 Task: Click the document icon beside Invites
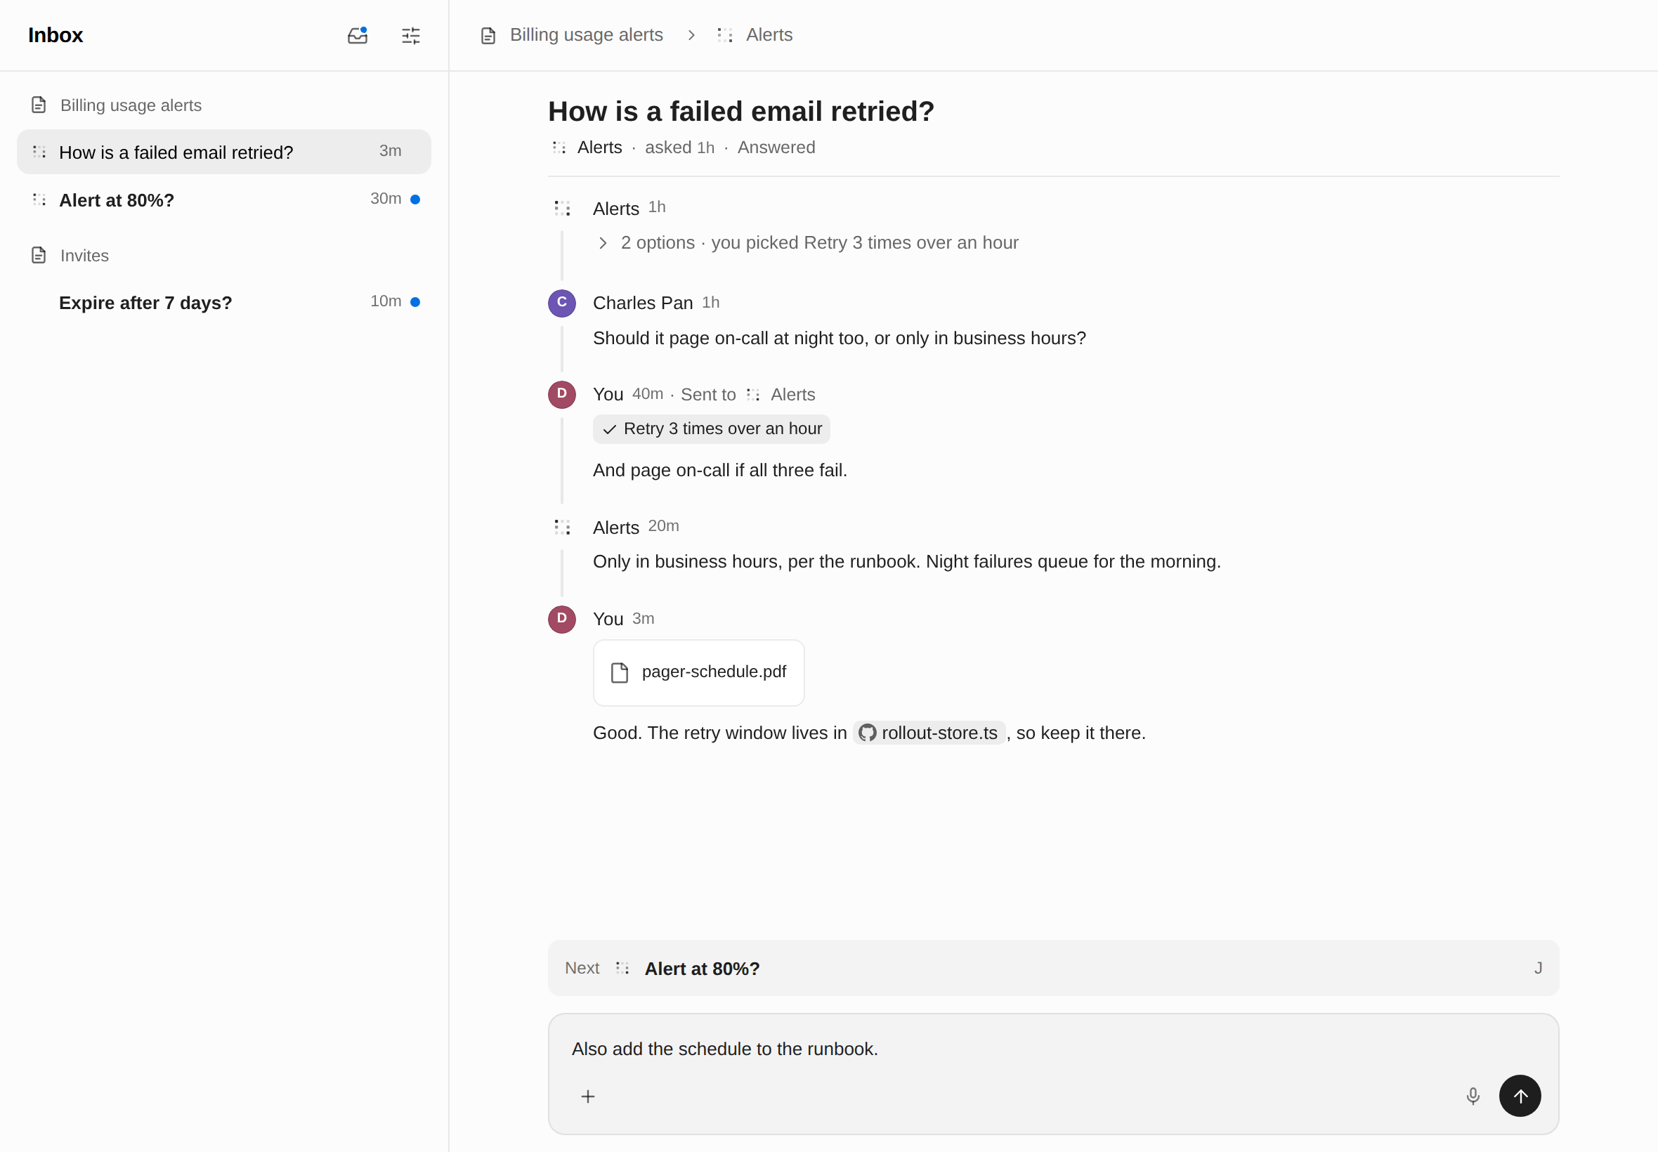[x=38, y=256]
